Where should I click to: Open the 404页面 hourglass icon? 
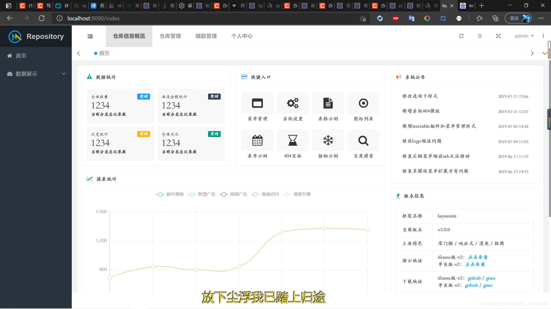[x=292, y=140]
